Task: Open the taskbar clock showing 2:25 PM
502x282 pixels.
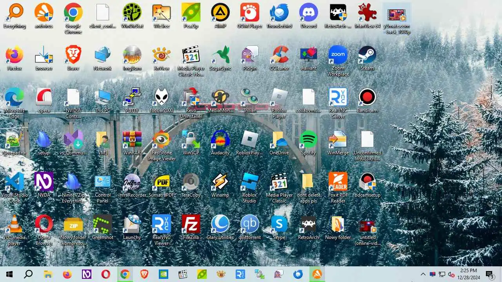Action: click(x=469, y=274)
